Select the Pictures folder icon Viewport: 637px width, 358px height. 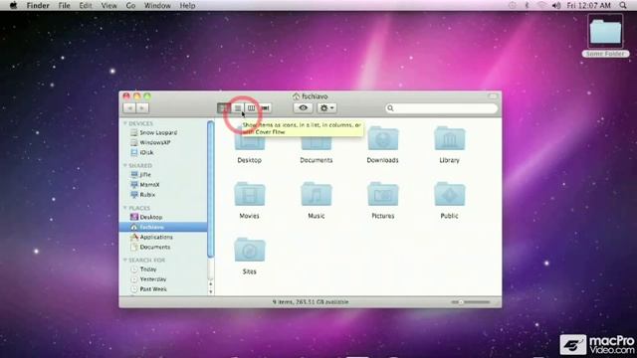(382, 194)
